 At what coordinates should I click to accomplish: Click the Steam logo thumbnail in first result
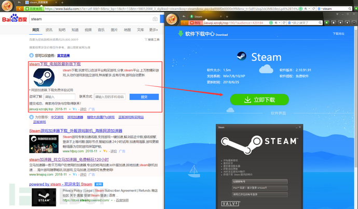[x=44, y=78]
